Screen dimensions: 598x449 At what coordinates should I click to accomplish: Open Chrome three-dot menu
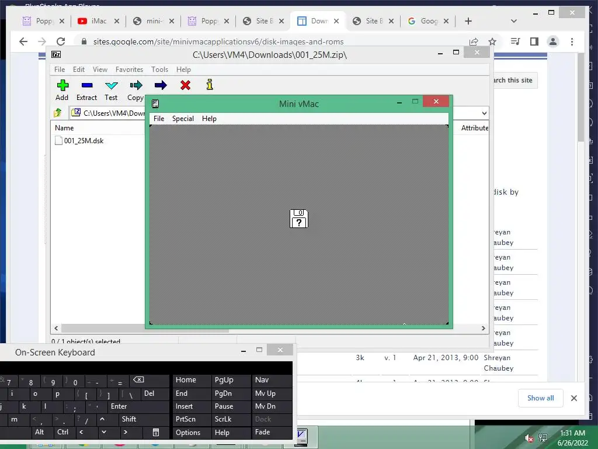pos(572,42)
